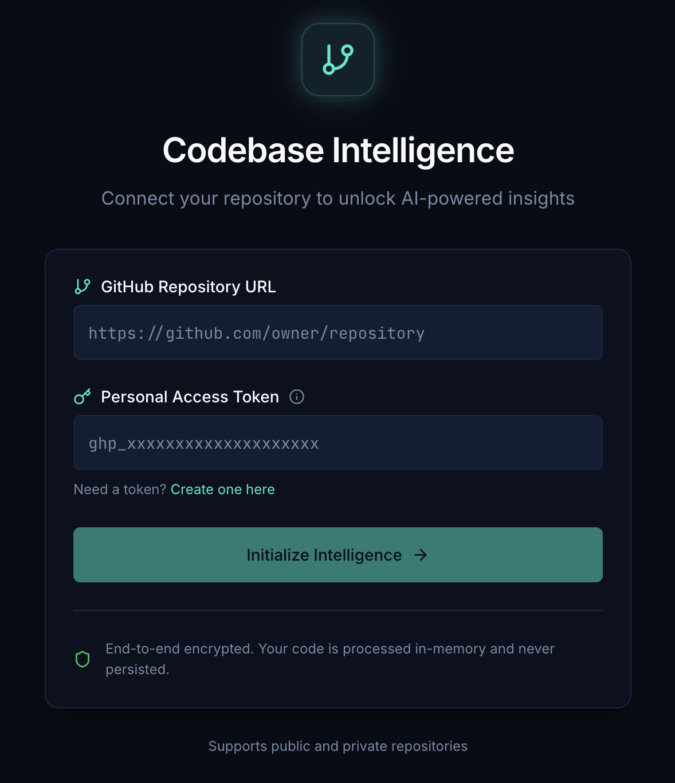Click the Supports public and private repositories text
Viewport: 675px width, 783px height.
click(x=337, y=746)
